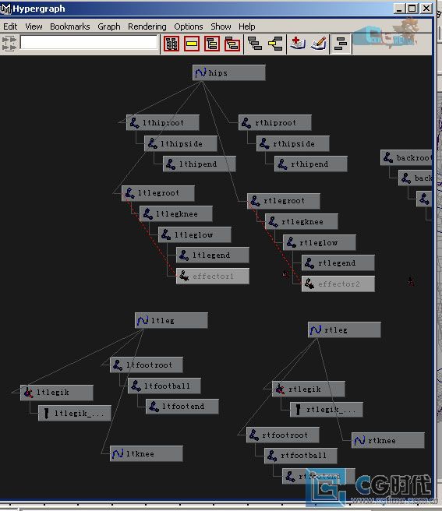Screen dimensions: 442x511
Task: Select the ltleglow joint node
Action: click(x=195, y=234)
